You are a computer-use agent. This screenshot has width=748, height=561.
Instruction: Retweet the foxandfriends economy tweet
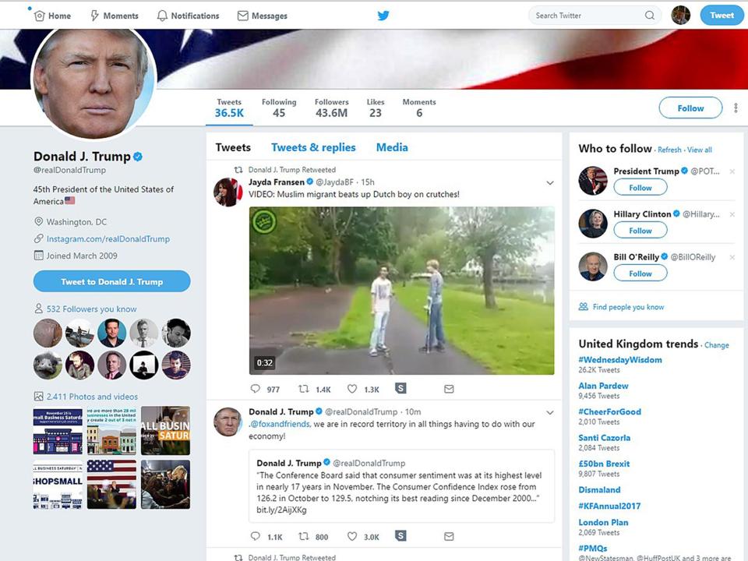[303, 536]
